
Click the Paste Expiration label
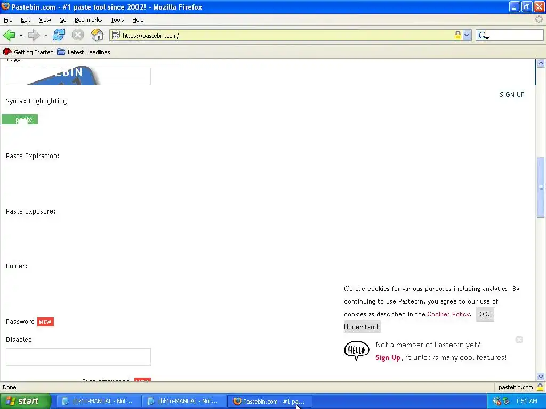[x=33, y=156]
